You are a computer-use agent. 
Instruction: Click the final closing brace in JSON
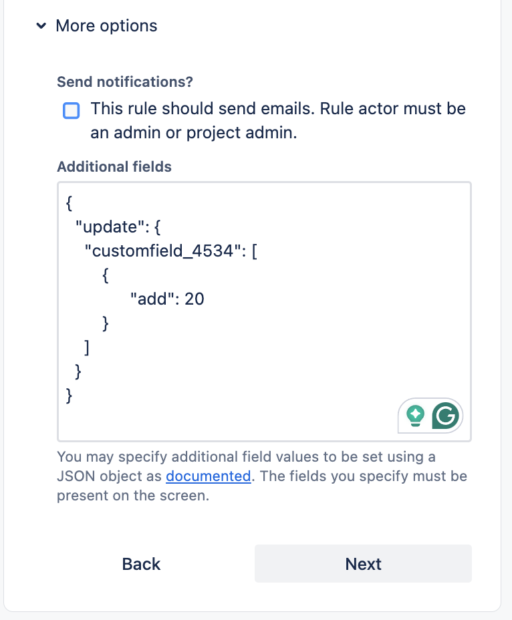pyautogui.click(x=69, y=396)
